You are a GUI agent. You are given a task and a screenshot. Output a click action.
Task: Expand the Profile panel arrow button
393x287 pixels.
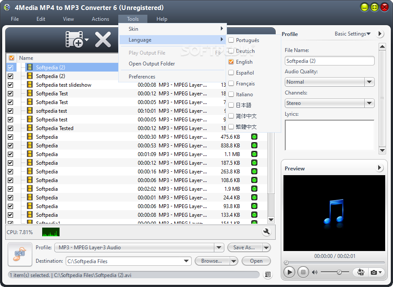[x=380, y=33]
